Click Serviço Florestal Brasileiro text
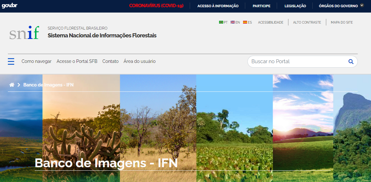Image resolution: width=371 pixels, height=182 pixels. 78,28
